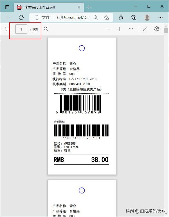
Task: Click the vertical scrollbar thumb
Action: (166, 31)
